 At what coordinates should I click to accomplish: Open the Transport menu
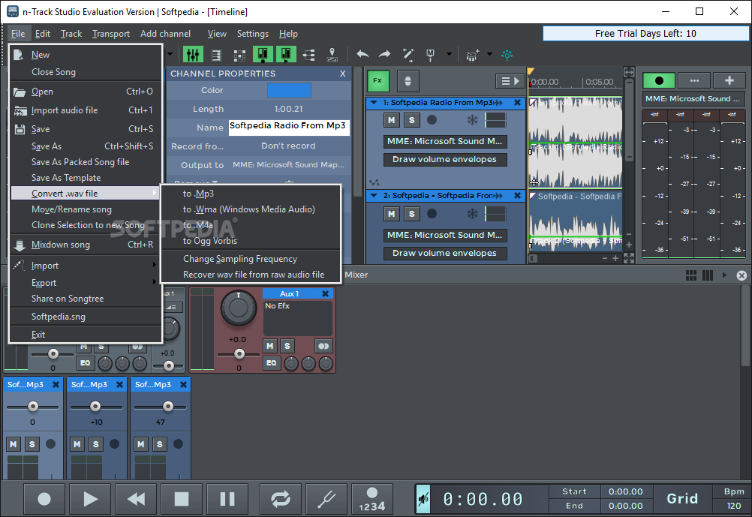tap(111, 34)
